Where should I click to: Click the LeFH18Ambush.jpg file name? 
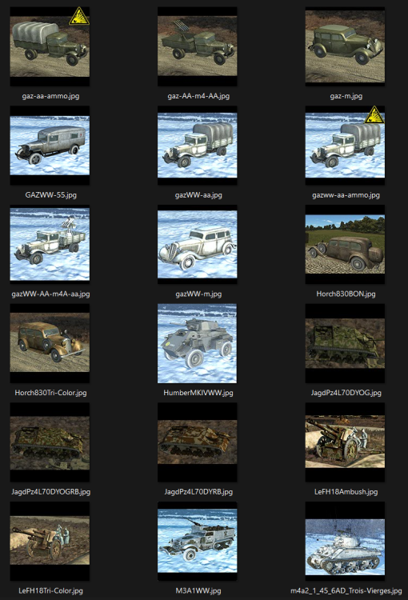346,492
